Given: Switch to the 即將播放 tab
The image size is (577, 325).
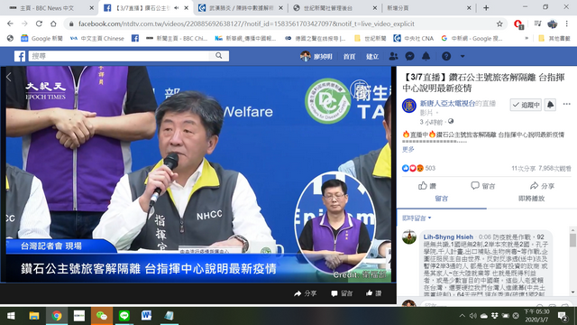Looking at the screenshot, I should tap(531, 199).
